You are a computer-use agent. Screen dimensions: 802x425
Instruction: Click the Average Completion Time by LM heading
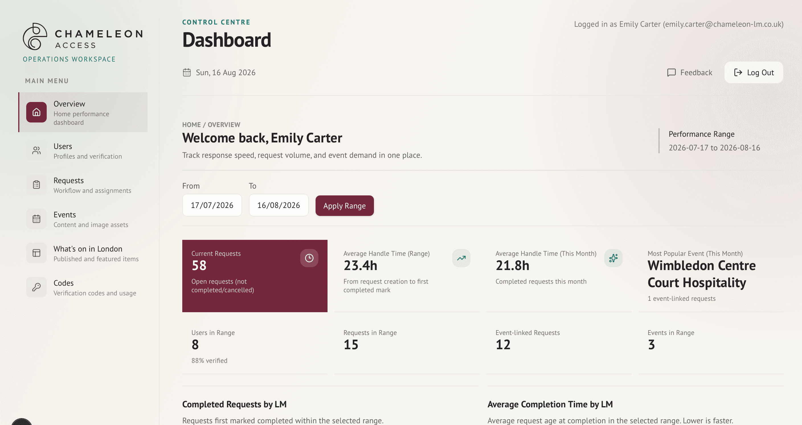(x=550, y=404)
